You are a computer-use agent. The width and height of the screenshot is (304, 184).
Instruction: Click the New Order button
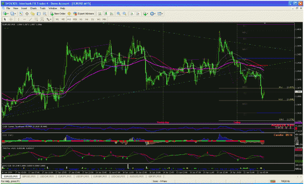tap(58, 14)
